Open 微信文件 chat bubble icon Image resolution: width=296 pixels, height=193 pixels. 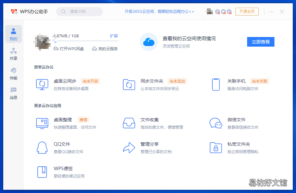coord(216,123)
